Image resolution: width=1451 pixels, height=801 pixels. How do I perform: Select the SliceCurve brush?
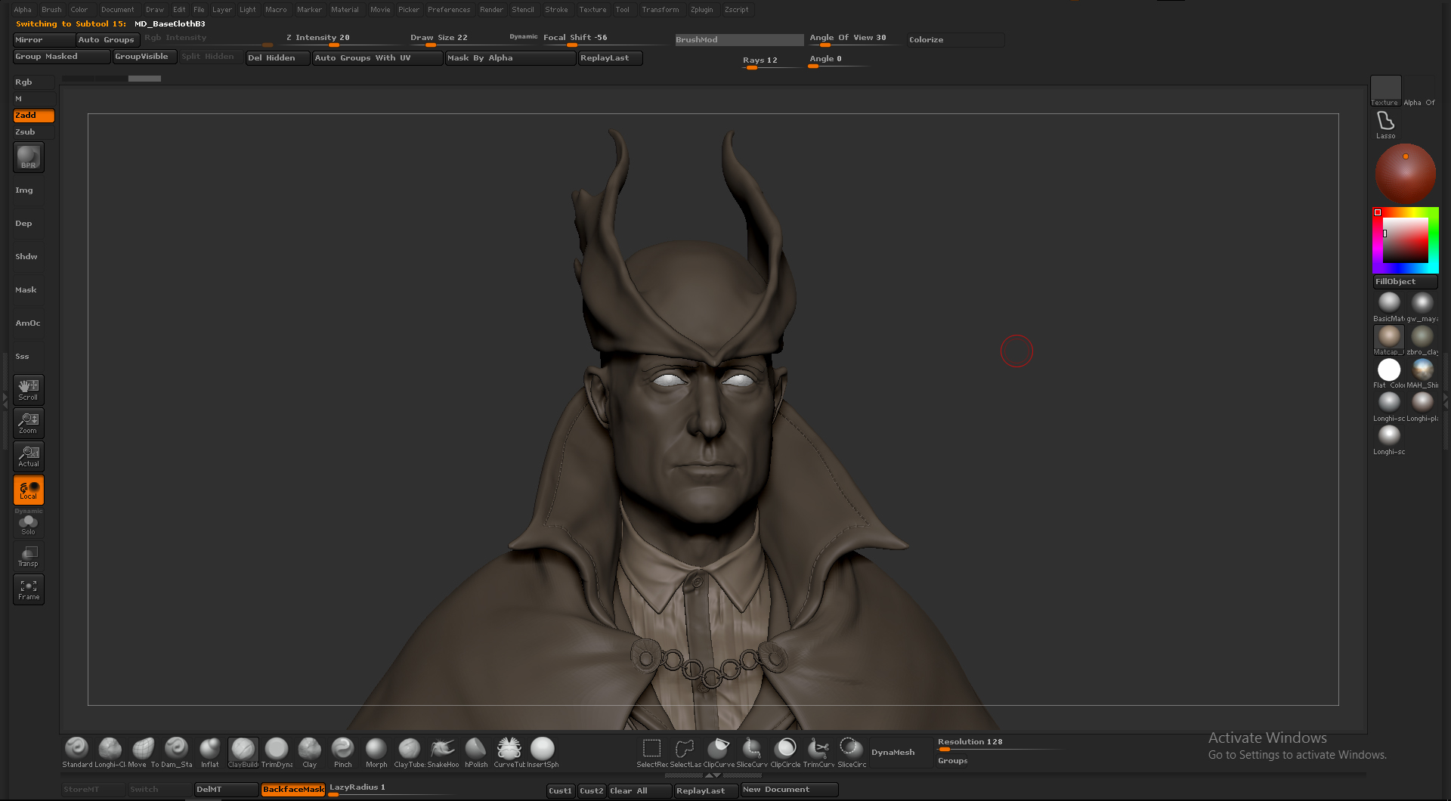click(752, 753)
